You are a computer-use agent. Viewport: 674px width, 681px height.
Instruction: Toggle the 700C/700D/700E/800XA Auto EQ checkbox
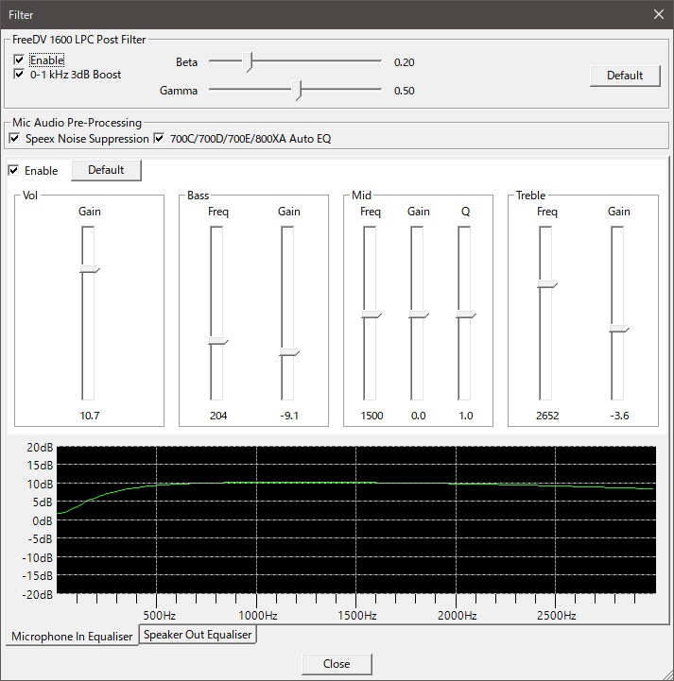coord(159,139)
